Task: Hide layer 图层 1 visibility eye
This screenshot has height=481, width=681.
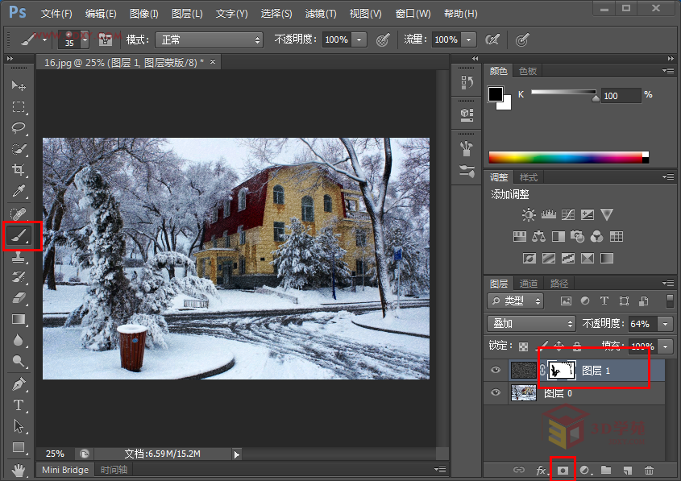Action: 496,371
